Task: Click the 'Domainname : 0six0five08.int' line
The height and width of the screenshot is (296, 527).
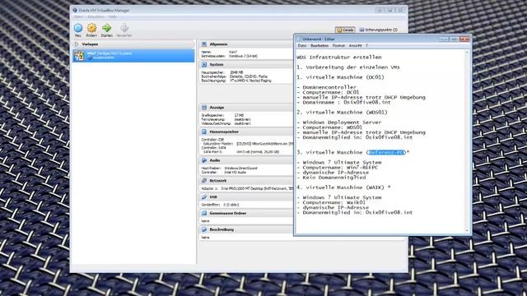Action: point(344,102)
